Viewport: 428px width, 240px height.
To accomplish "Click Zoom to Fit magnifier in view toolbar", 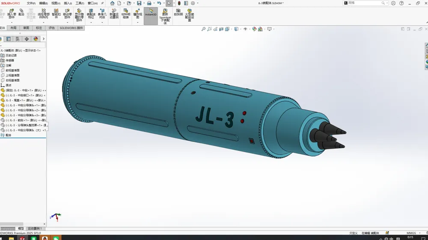I will coord(203,29).
